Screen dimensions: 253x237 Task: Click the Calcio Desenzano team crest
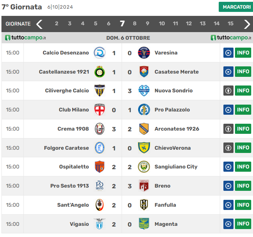coord(99,53)
